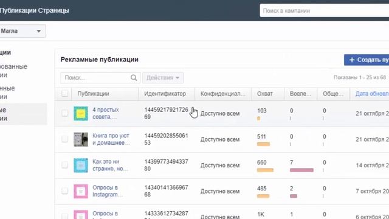Click identifier 1439977349433780
Viewport: 389px width, 219px height.
[x=166, y=165]
